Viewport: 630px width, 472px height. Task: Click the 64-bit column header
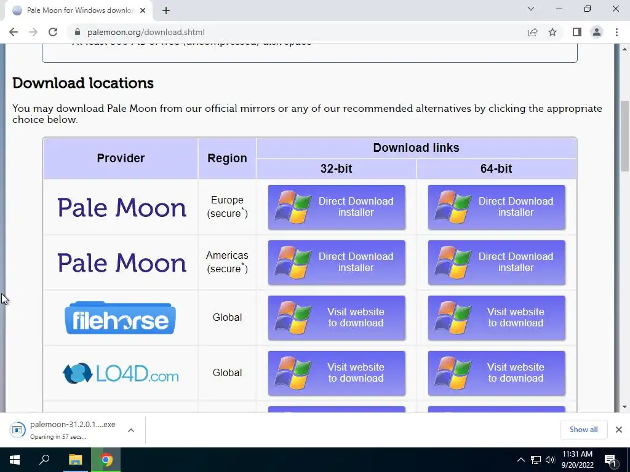pos(496,168)
